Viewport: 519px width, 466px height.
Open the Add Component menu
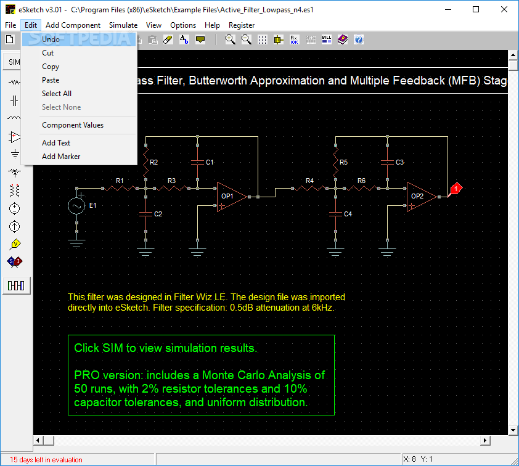tap(73, 25)
